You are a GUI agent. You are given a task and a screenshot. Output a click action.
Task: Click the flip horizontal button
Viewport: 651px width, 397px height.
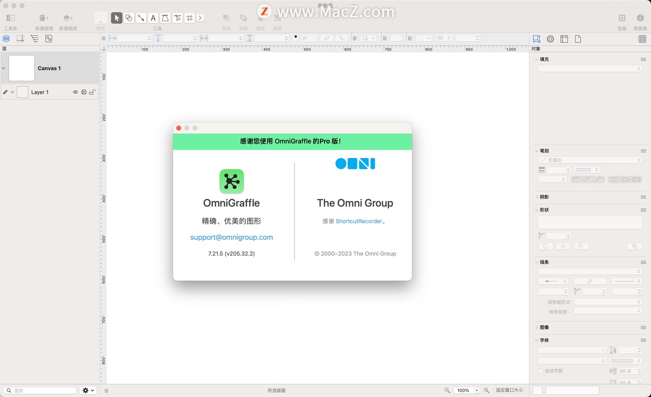[x=327, y=38]
